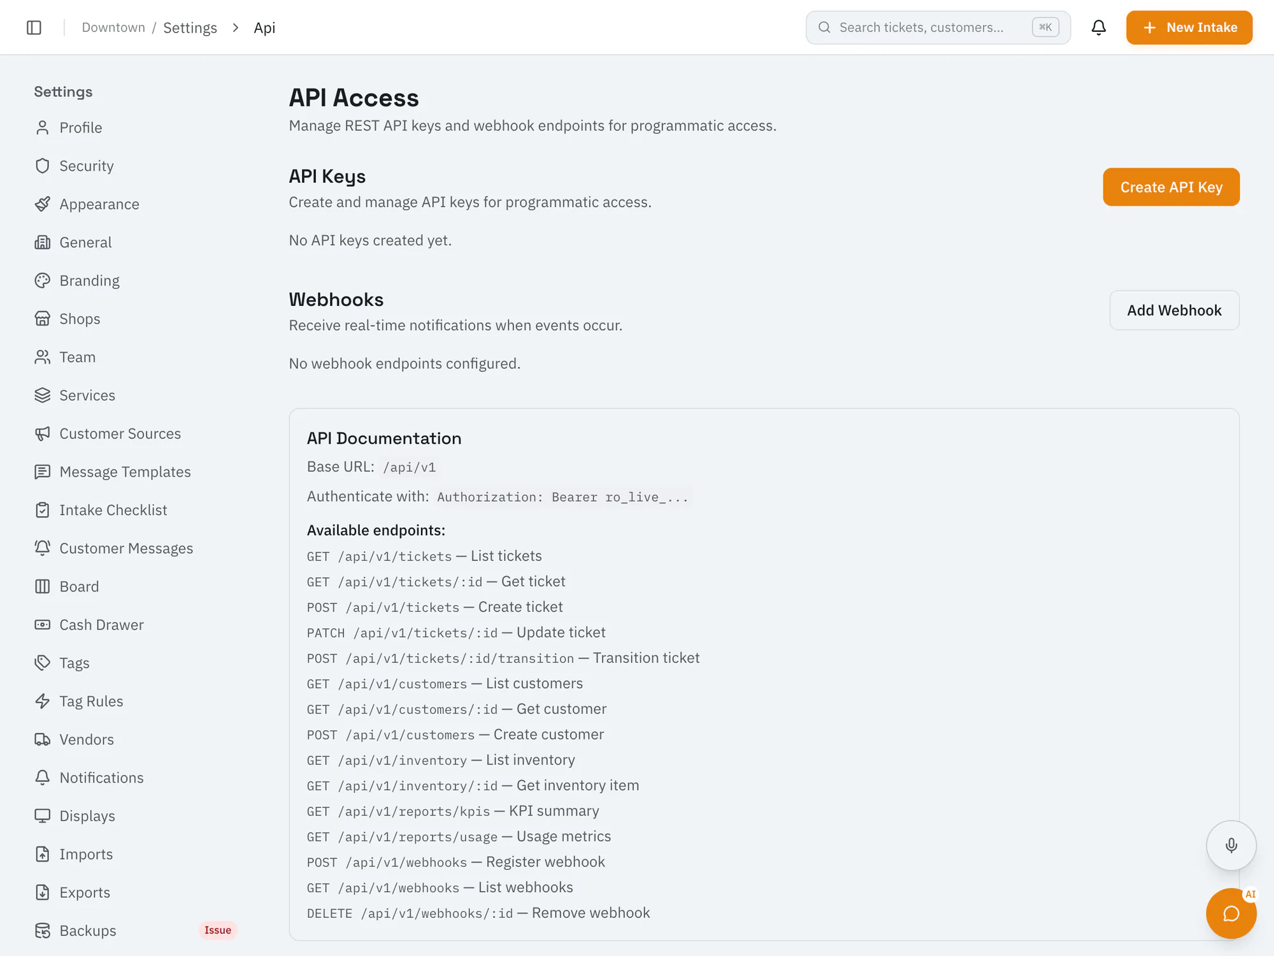
Task: Click the ⌘K shortcut badge
Action: [1045, 27]
